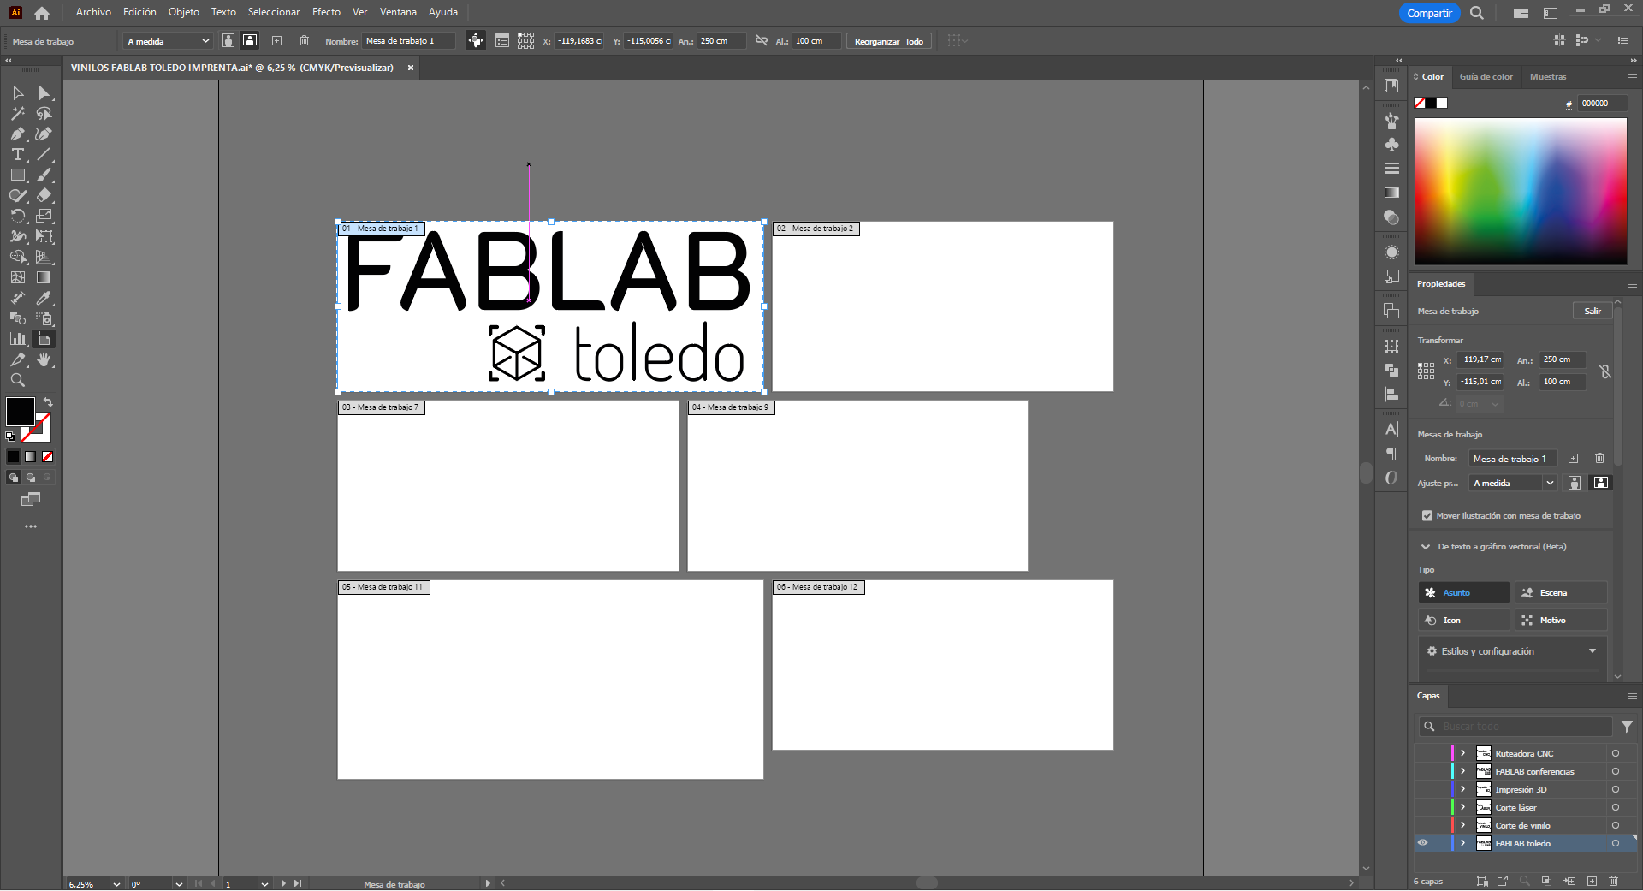Click the 'Buscar todo' layer search field
This screenshot has height=891, width=1643.
coord(1515,727)
